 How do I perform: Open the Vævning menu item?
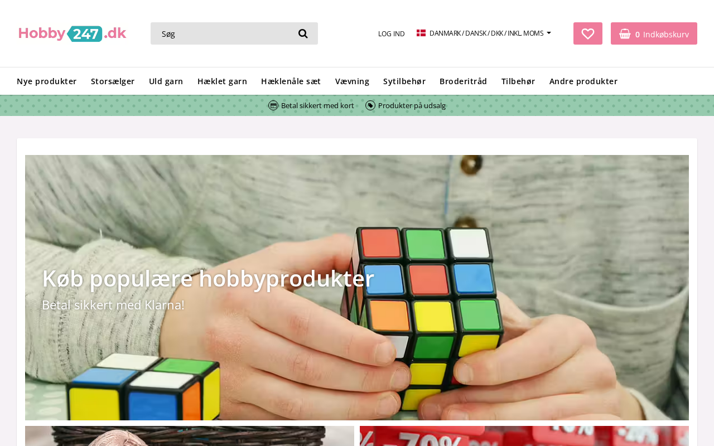pos(352,81)
